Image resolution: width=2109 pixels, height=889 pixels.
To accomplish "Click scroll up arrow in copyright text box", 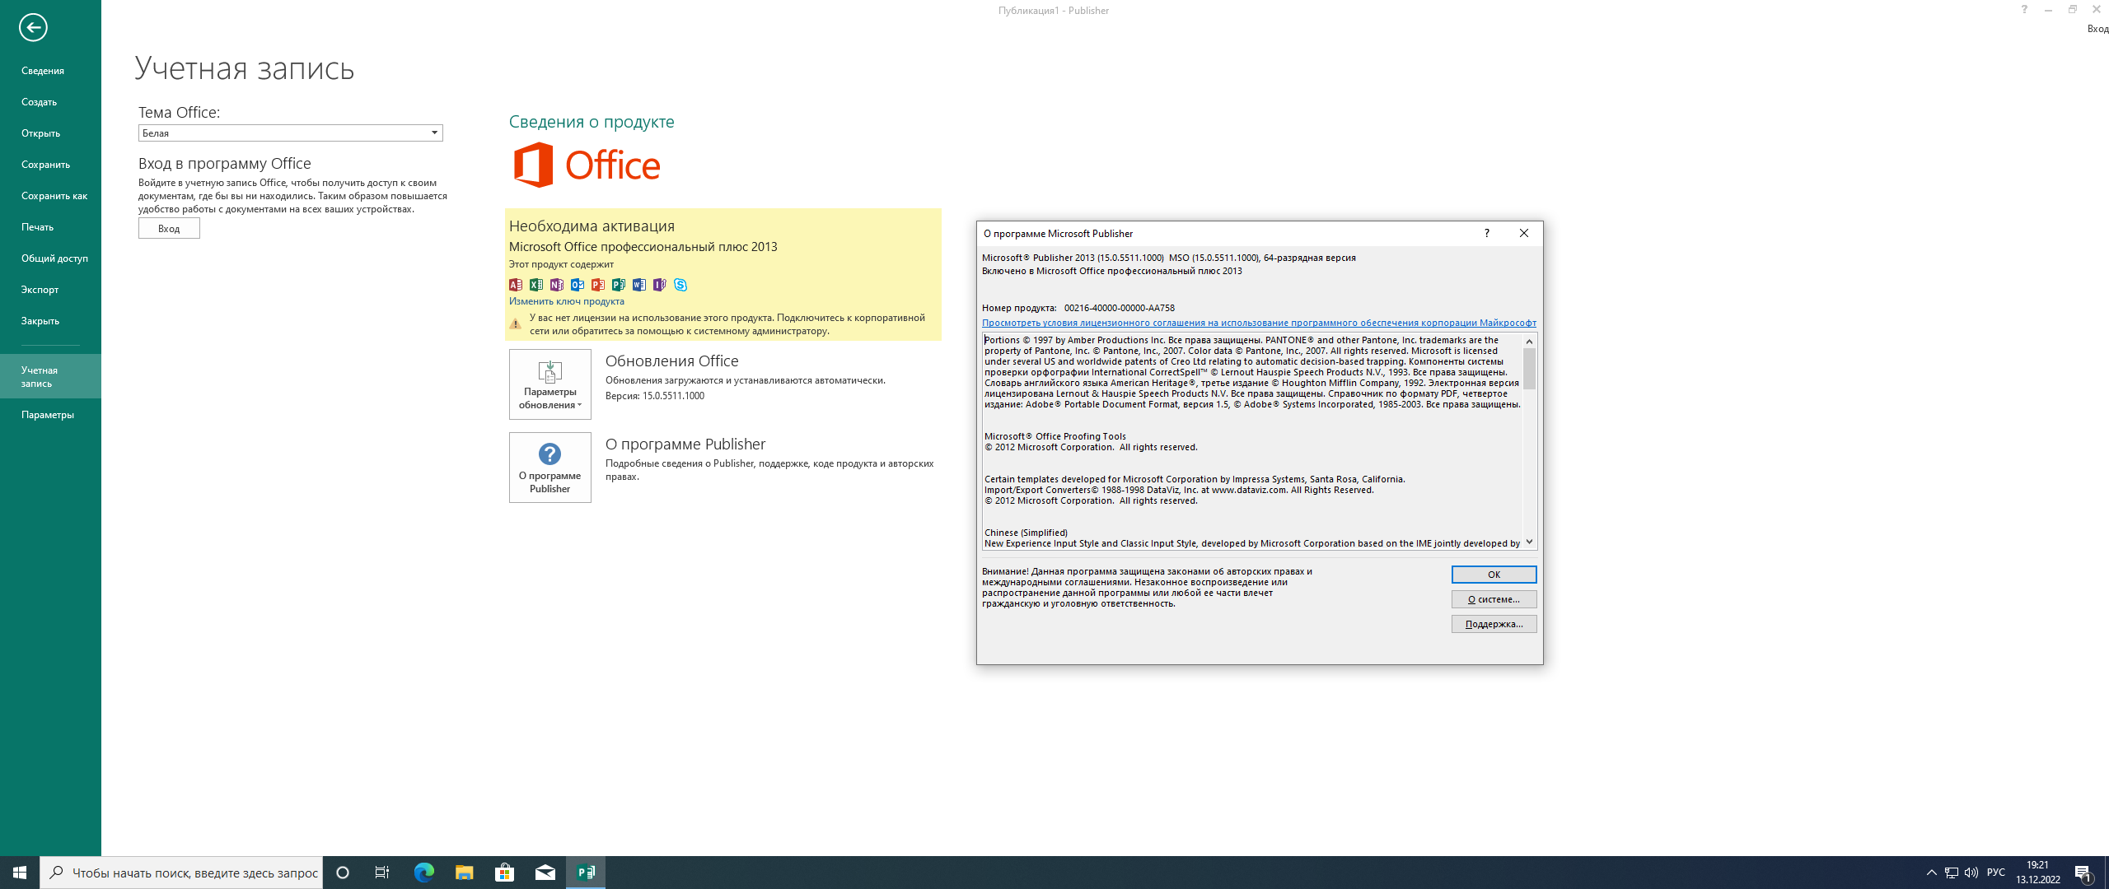I will point(1530,341).
